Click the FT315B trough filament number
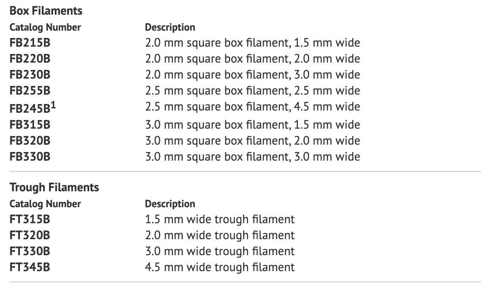 click(x=30, y=219)
